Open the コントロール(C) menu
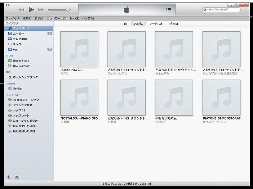 pos(56,18)
